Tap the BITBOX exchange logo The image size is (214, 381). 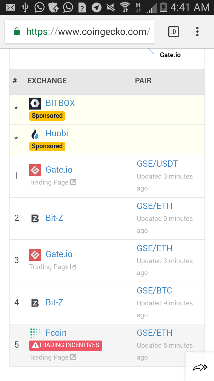(x=35, y=103)
